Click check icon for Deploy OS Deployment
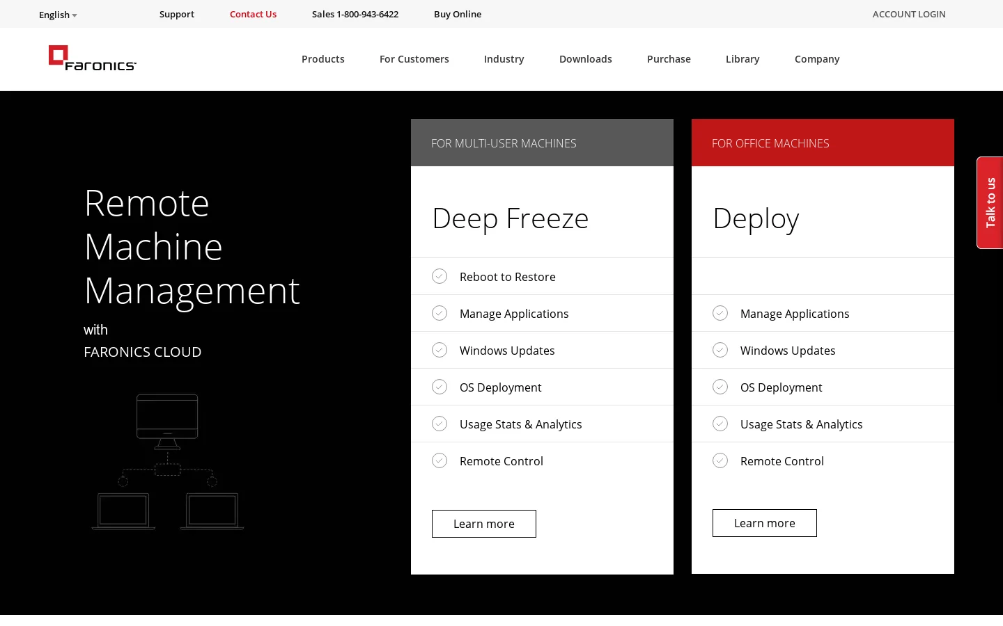 click(720, 387)
